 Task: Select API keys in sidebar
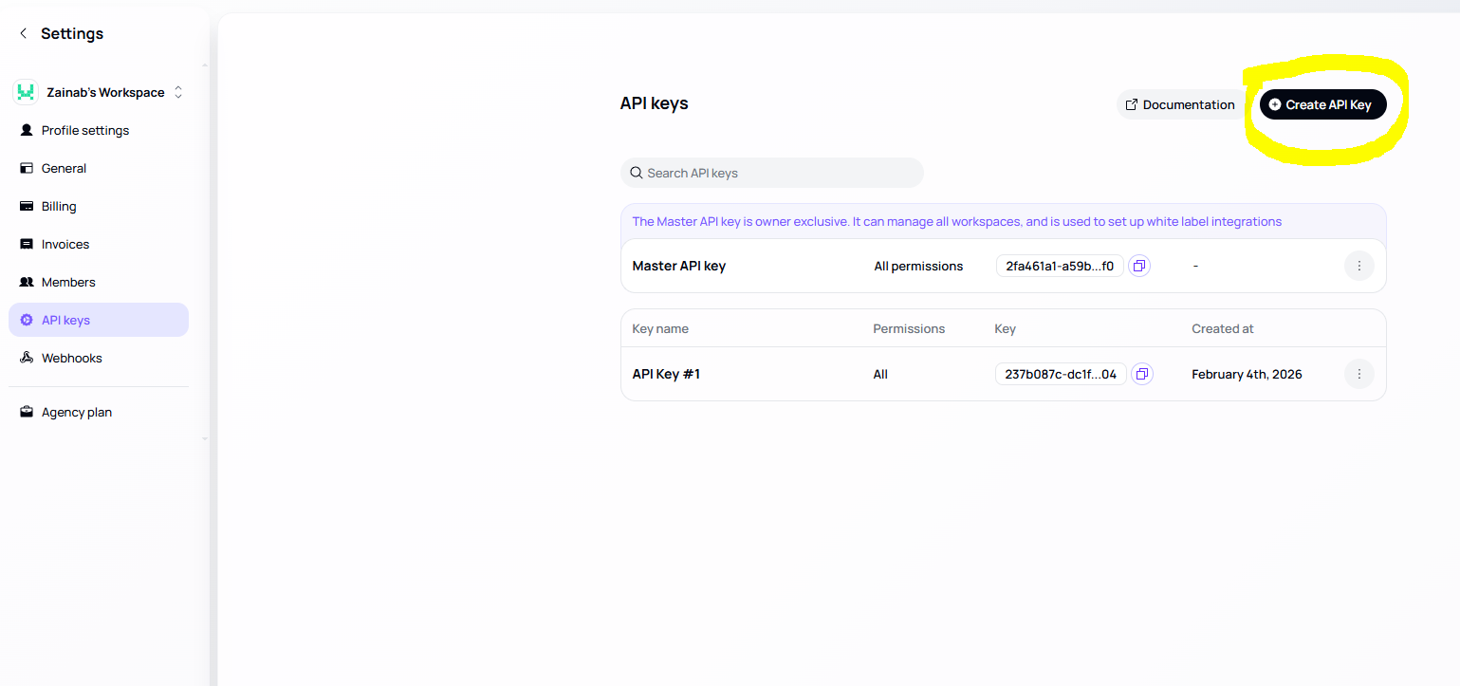click(65, 320)
